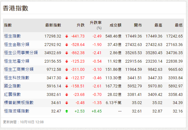Click the 成交額 column header
Viewport: 188px width, 130px height.
(x=116, y=25)
